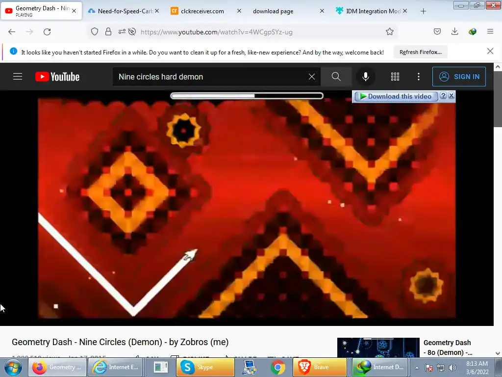Image resolution: width=502 pixels, height=377 pixels.
Task: Open suggested video title Geometry Dash 8o
Action: point(448,348)
